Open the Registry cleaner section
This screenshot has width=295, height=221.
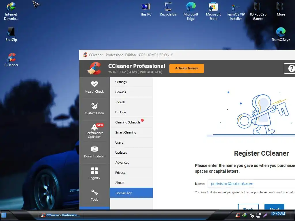pos(94,174)
